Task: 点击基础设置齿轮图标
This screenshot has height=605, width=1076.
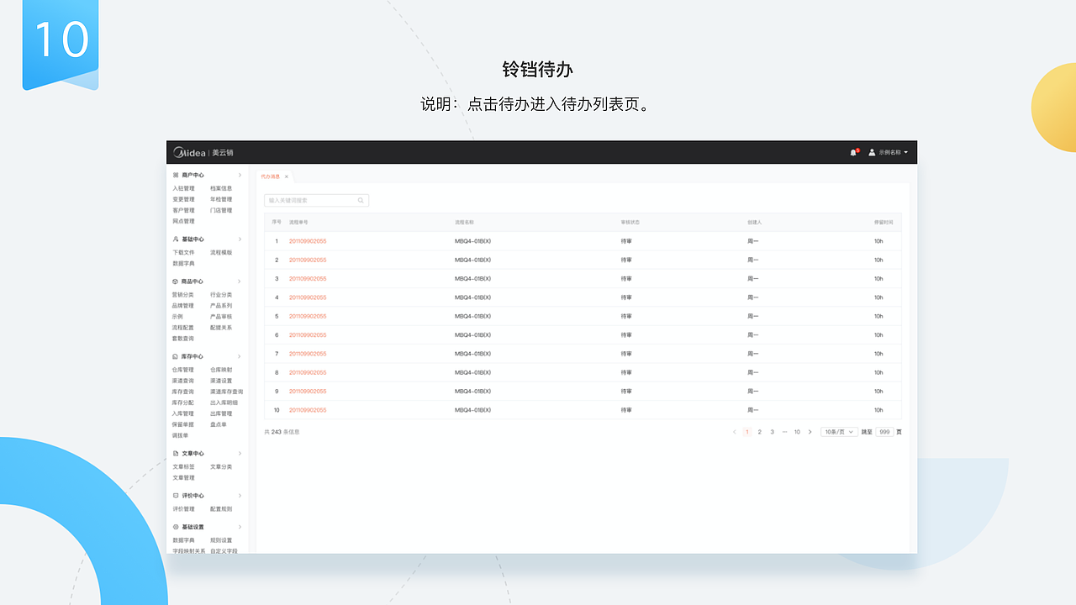Action: click(177, 526)
